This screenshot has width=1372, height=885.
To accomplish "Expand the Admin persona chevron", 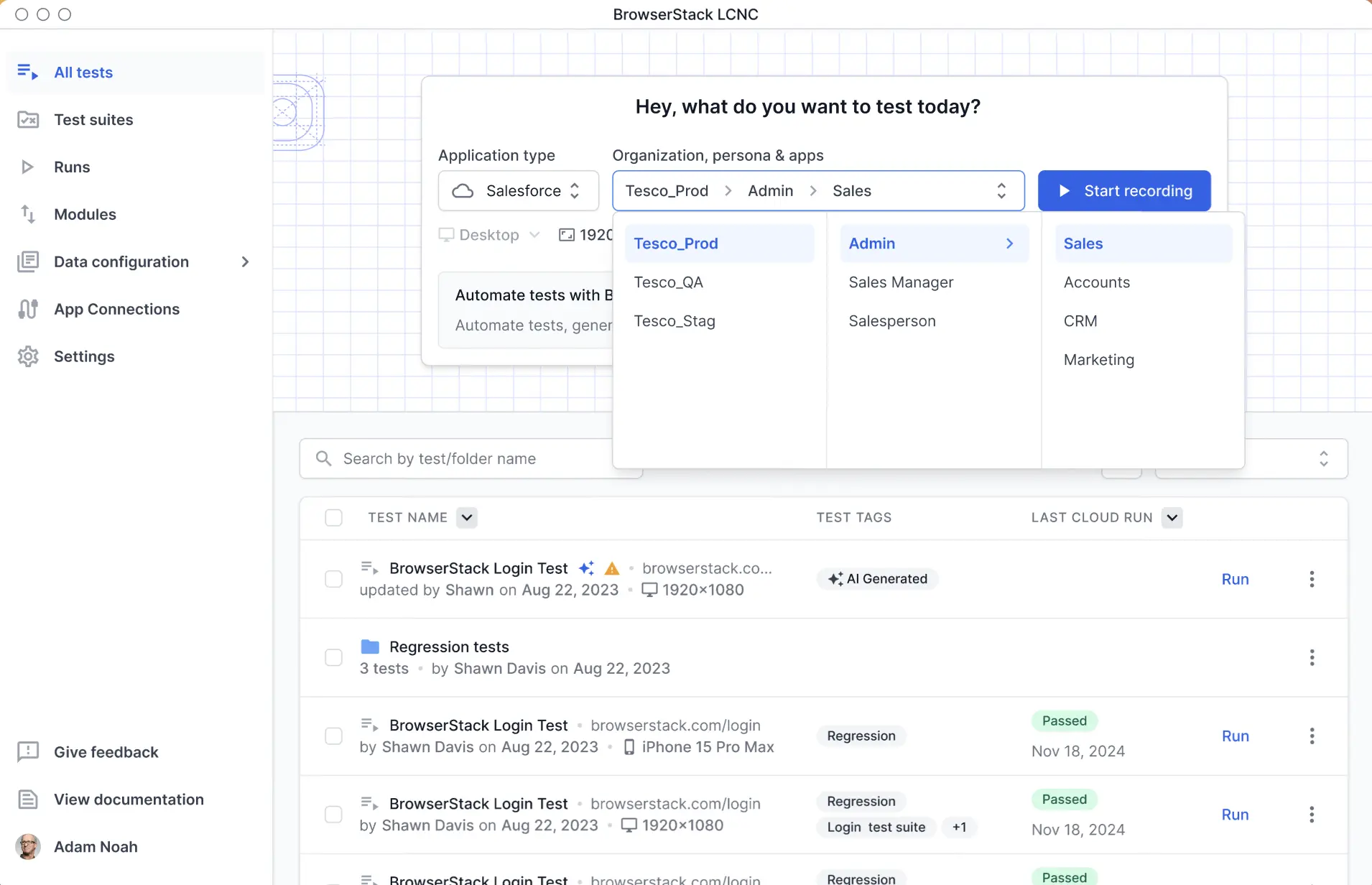I will click(1009, 244).
